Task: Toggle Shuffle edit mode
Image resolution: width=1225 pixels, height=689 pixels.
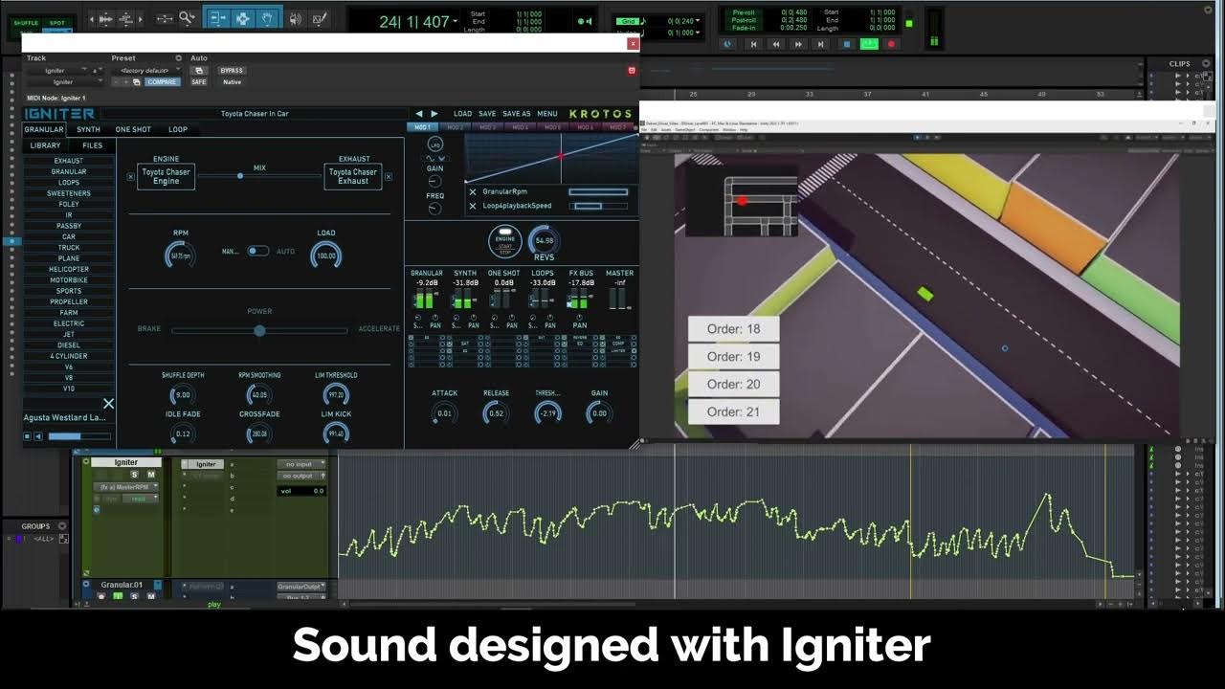Action: [x=26, y=23]
